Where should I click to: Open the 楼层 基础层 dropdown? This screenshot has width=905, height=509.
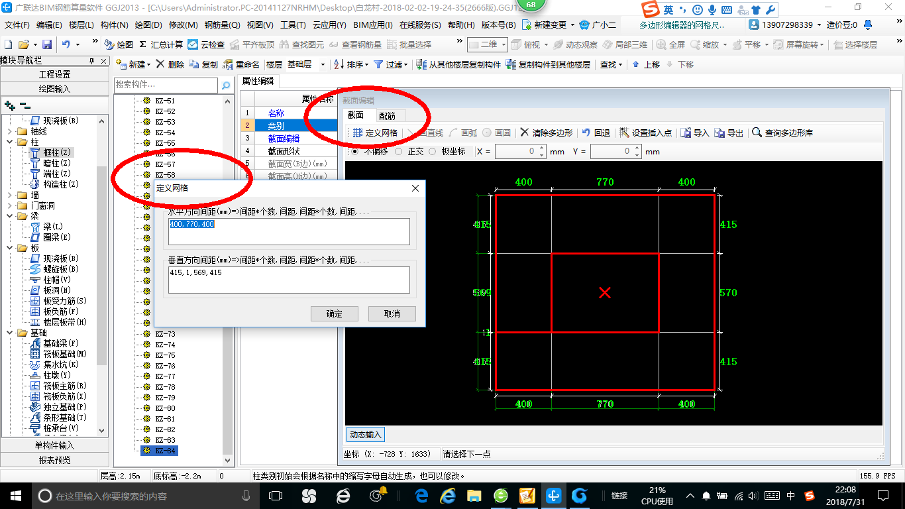[323, 64]
